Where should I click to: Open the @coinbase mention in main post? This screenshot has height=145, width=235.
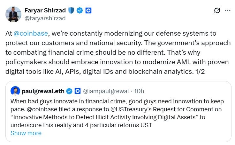pyautogui.click(x=30, y=33)
